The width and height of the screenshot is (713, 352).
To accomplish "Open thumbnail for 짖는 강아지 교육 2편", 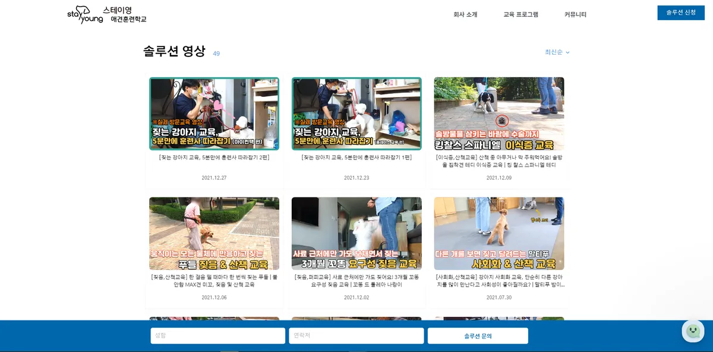I will [x=214, y=114].
